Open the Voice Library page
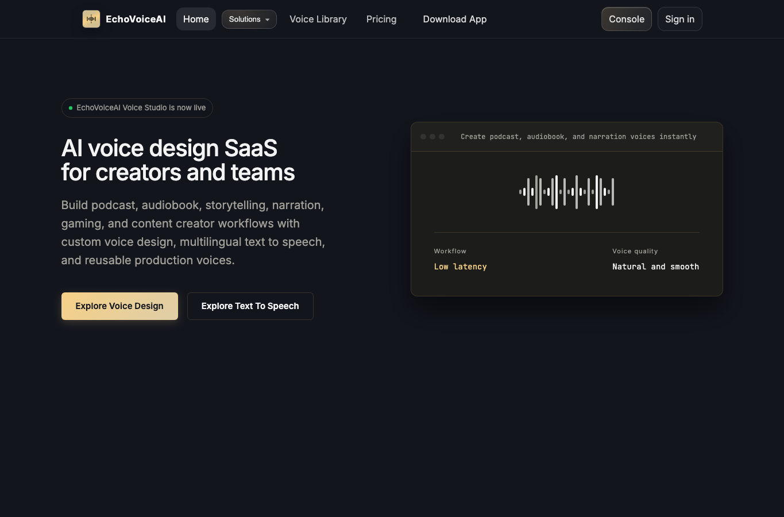 click(318, 19)
